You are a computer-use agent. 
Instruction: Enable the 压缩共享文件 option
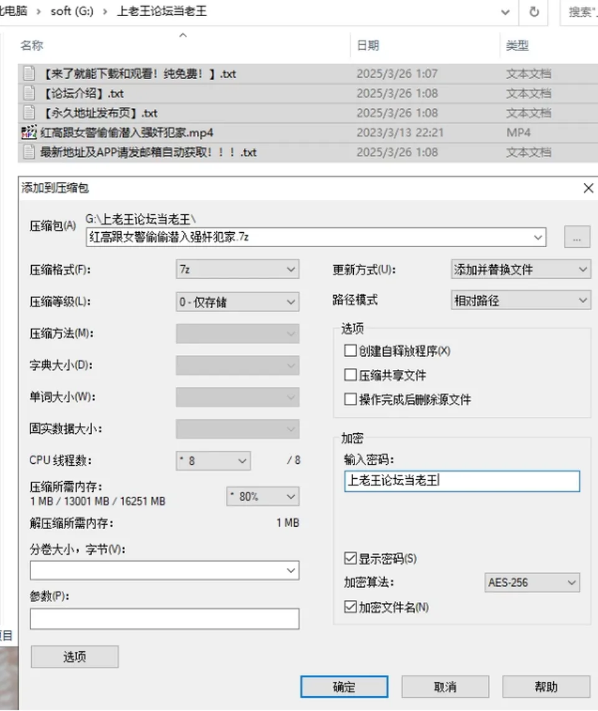pos(350,375)
